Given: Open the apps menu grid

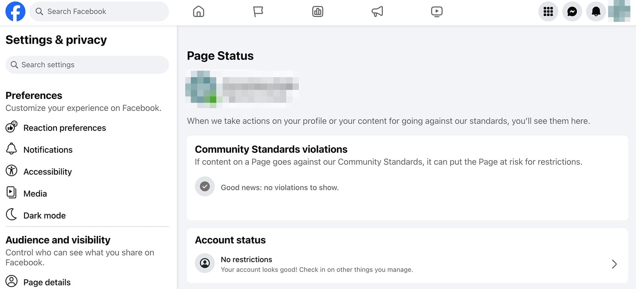Looking at the screenshot, I should [548, 12].
